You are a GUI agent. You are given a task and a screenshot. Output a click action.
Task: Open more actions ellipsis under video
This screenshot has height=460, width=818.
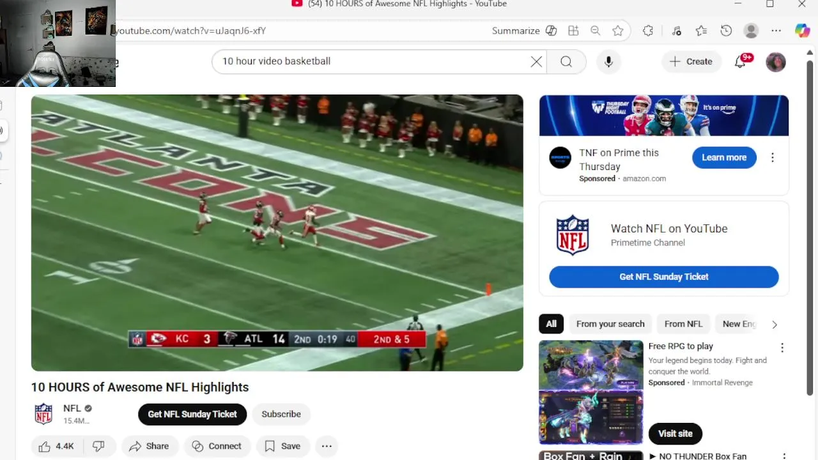(x=327, y=446)
